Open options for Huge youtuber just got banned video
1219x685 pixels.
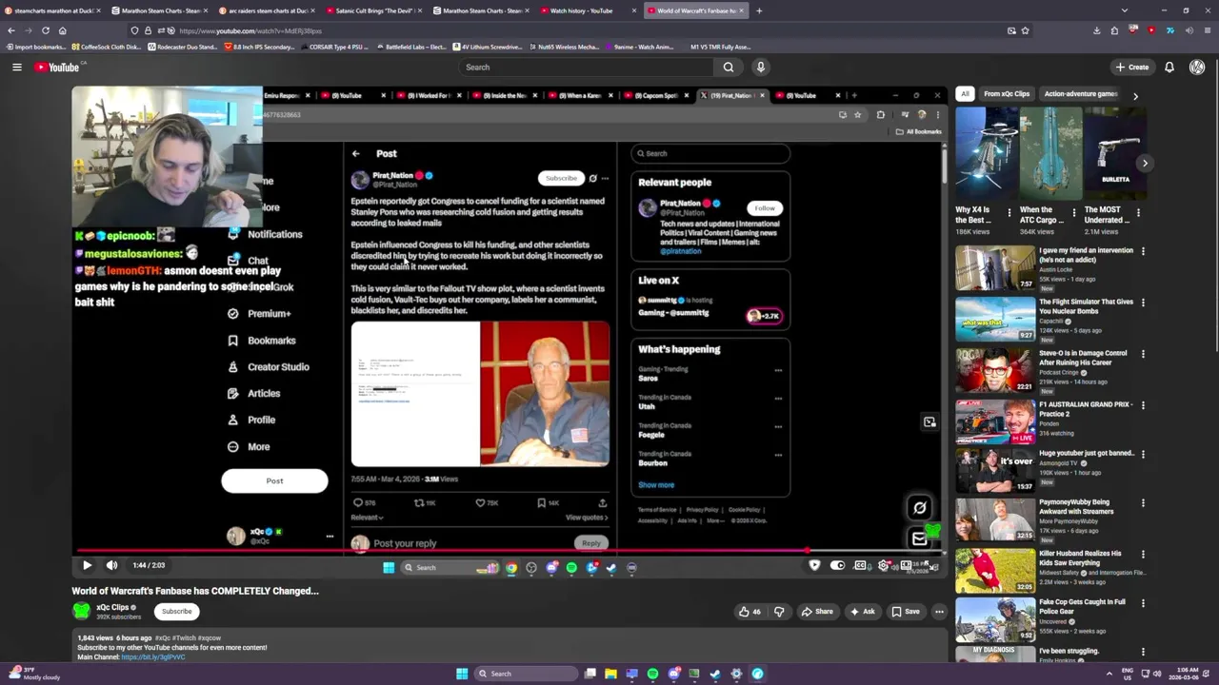point(1143,454)
